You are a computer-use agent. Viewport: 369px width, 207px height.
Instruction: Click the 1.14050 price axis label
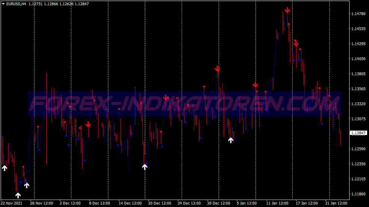[359, 59]
